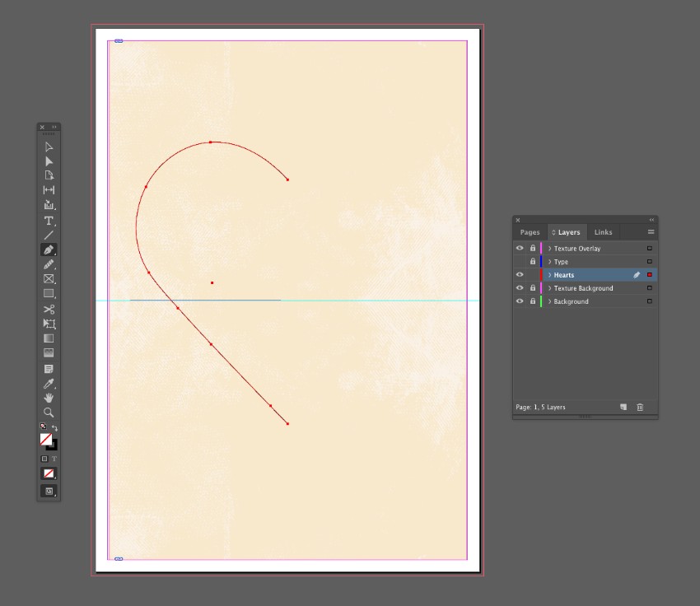Show the Type layer visibility
This screenshot has height=606, width=700.
click(519, 262)
